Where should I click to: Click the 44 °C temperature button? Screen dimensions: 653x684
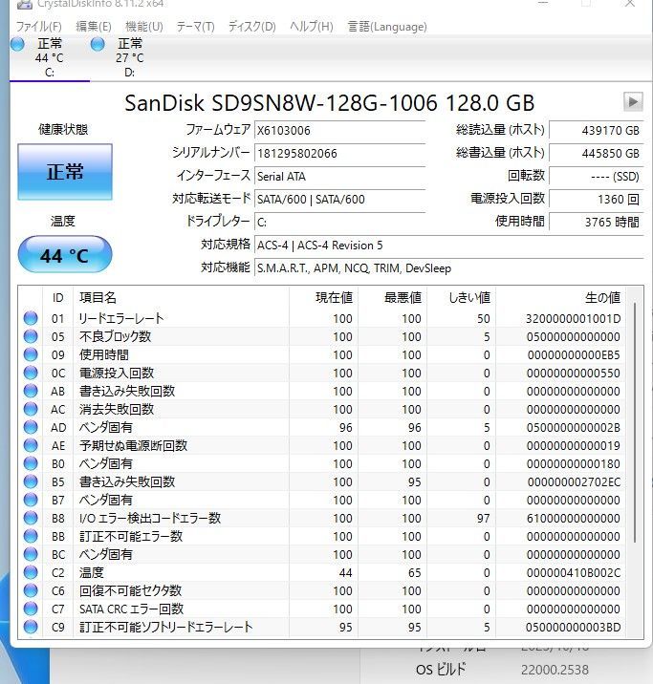[65, 255]
